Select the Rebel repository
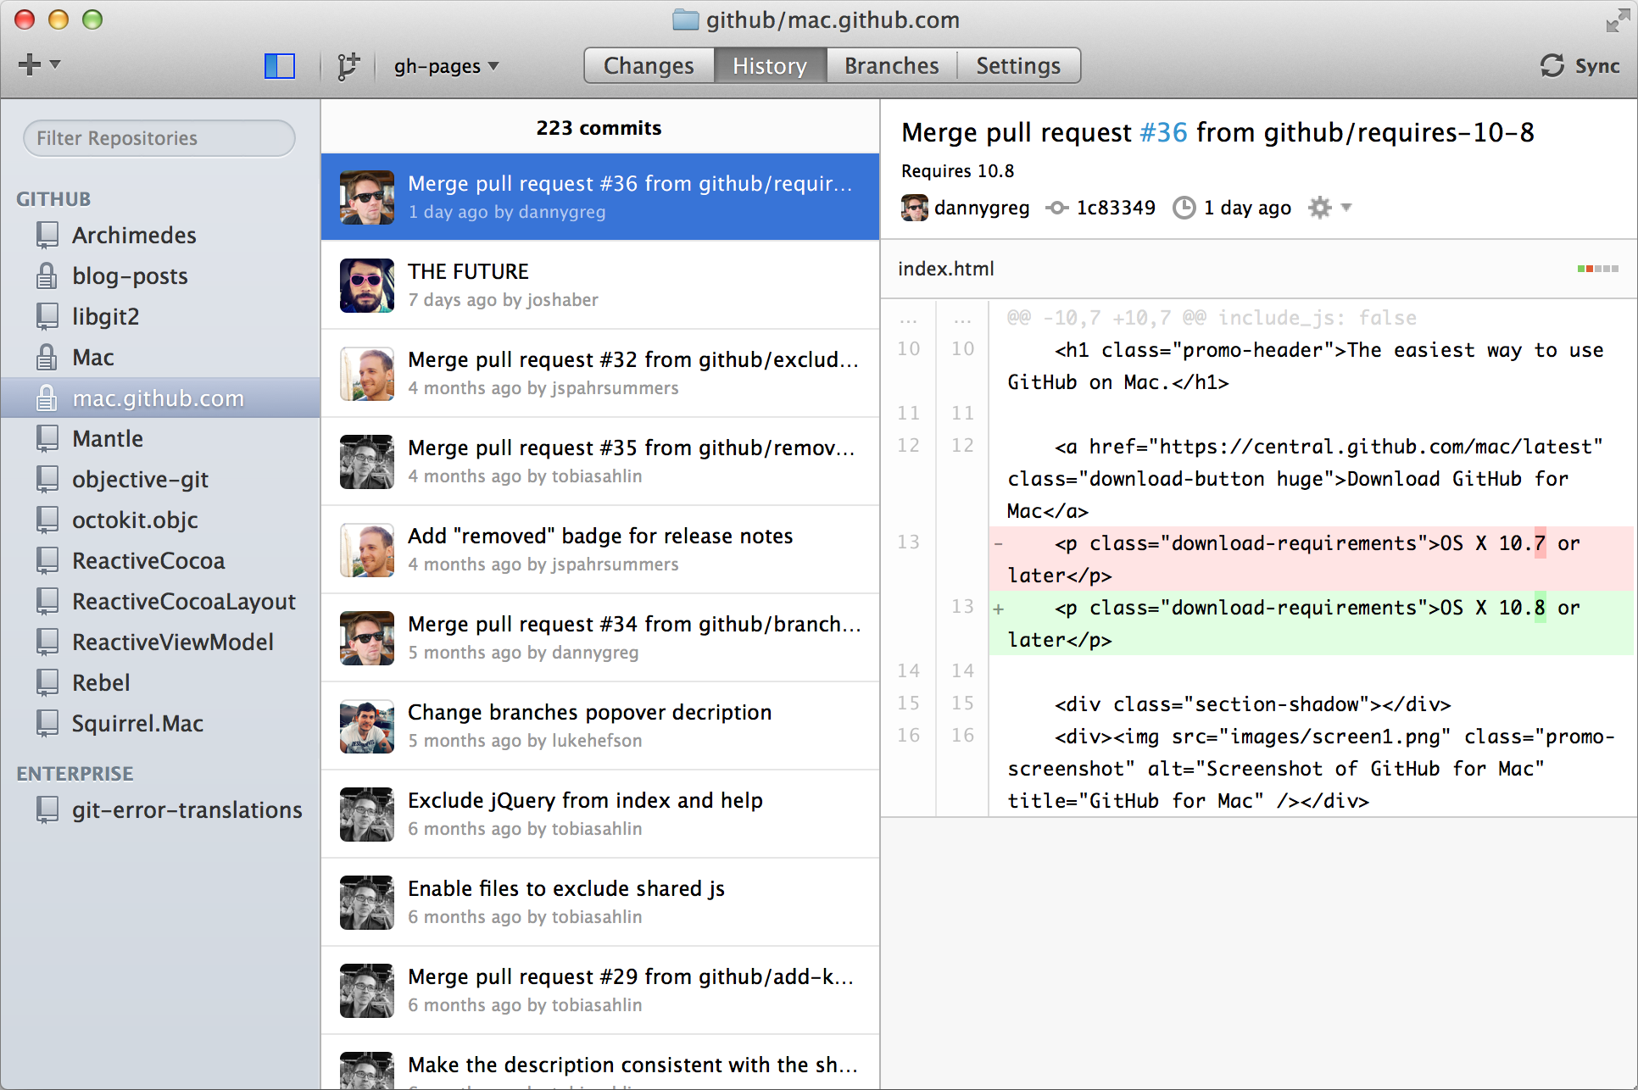This screenshot has height=1090, width=1638. [160, 683]
